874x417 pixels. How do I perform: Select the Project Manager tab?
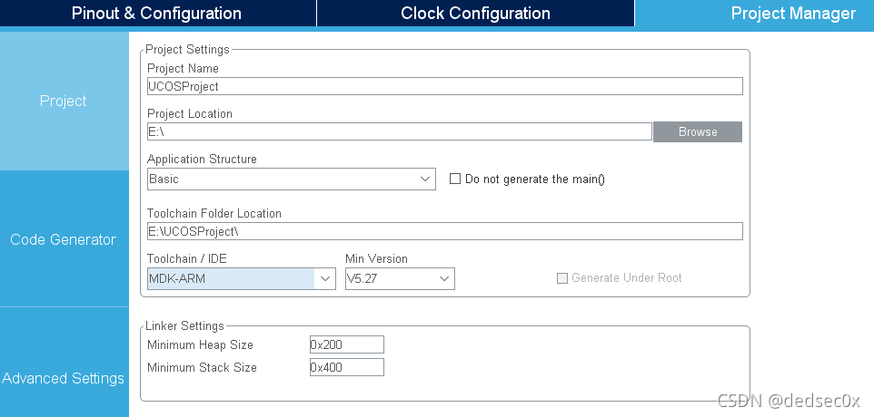(x=754, y=14)
